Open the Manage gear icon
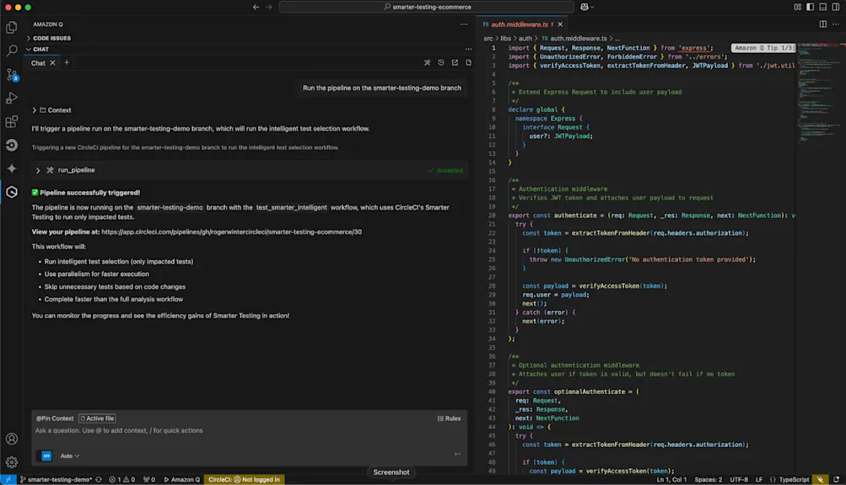846x485 pixels. tap(11, 461)
